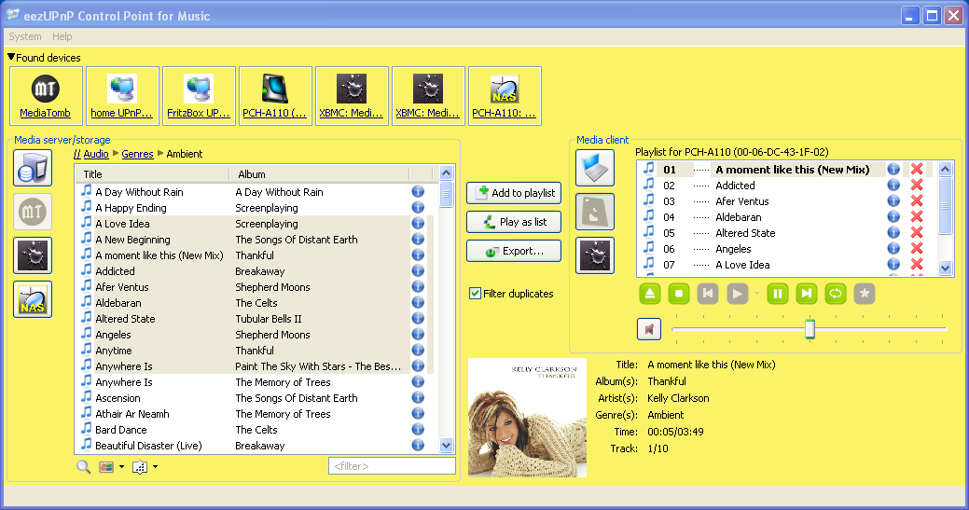
Task: Click the playlist scrollbar up arrow
Action: click(x=945, y=169)
